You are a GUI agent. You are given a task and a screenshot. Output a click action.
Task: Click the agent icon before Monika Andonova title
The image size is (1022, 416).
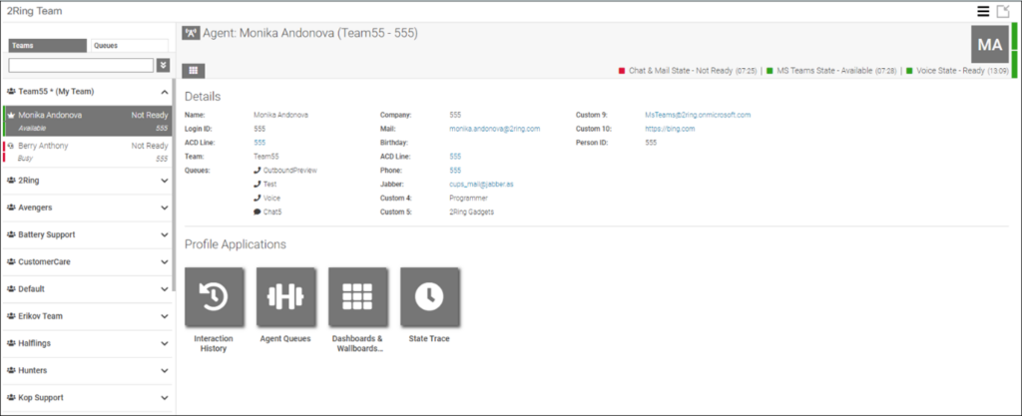191,33
